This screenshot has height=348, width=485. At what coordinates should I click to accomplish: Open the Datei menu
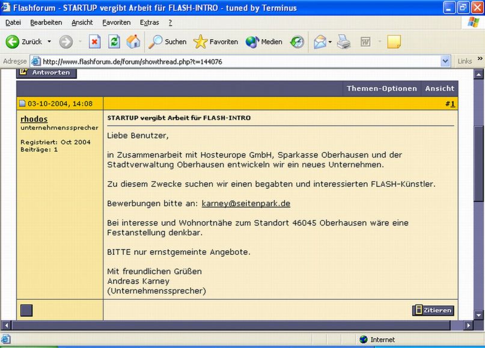(x=13, y=23)
